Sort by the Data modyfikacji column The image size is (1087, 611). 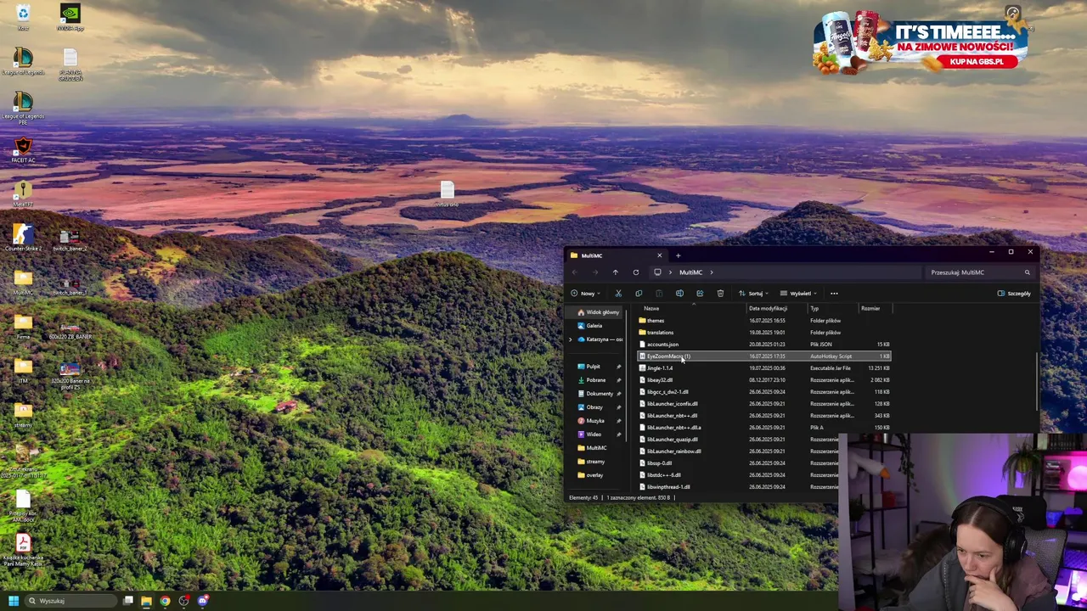[768, 308]
